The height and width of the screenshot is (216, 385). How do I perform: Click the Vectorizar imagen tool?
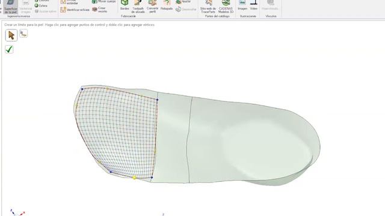pos(25,7)
